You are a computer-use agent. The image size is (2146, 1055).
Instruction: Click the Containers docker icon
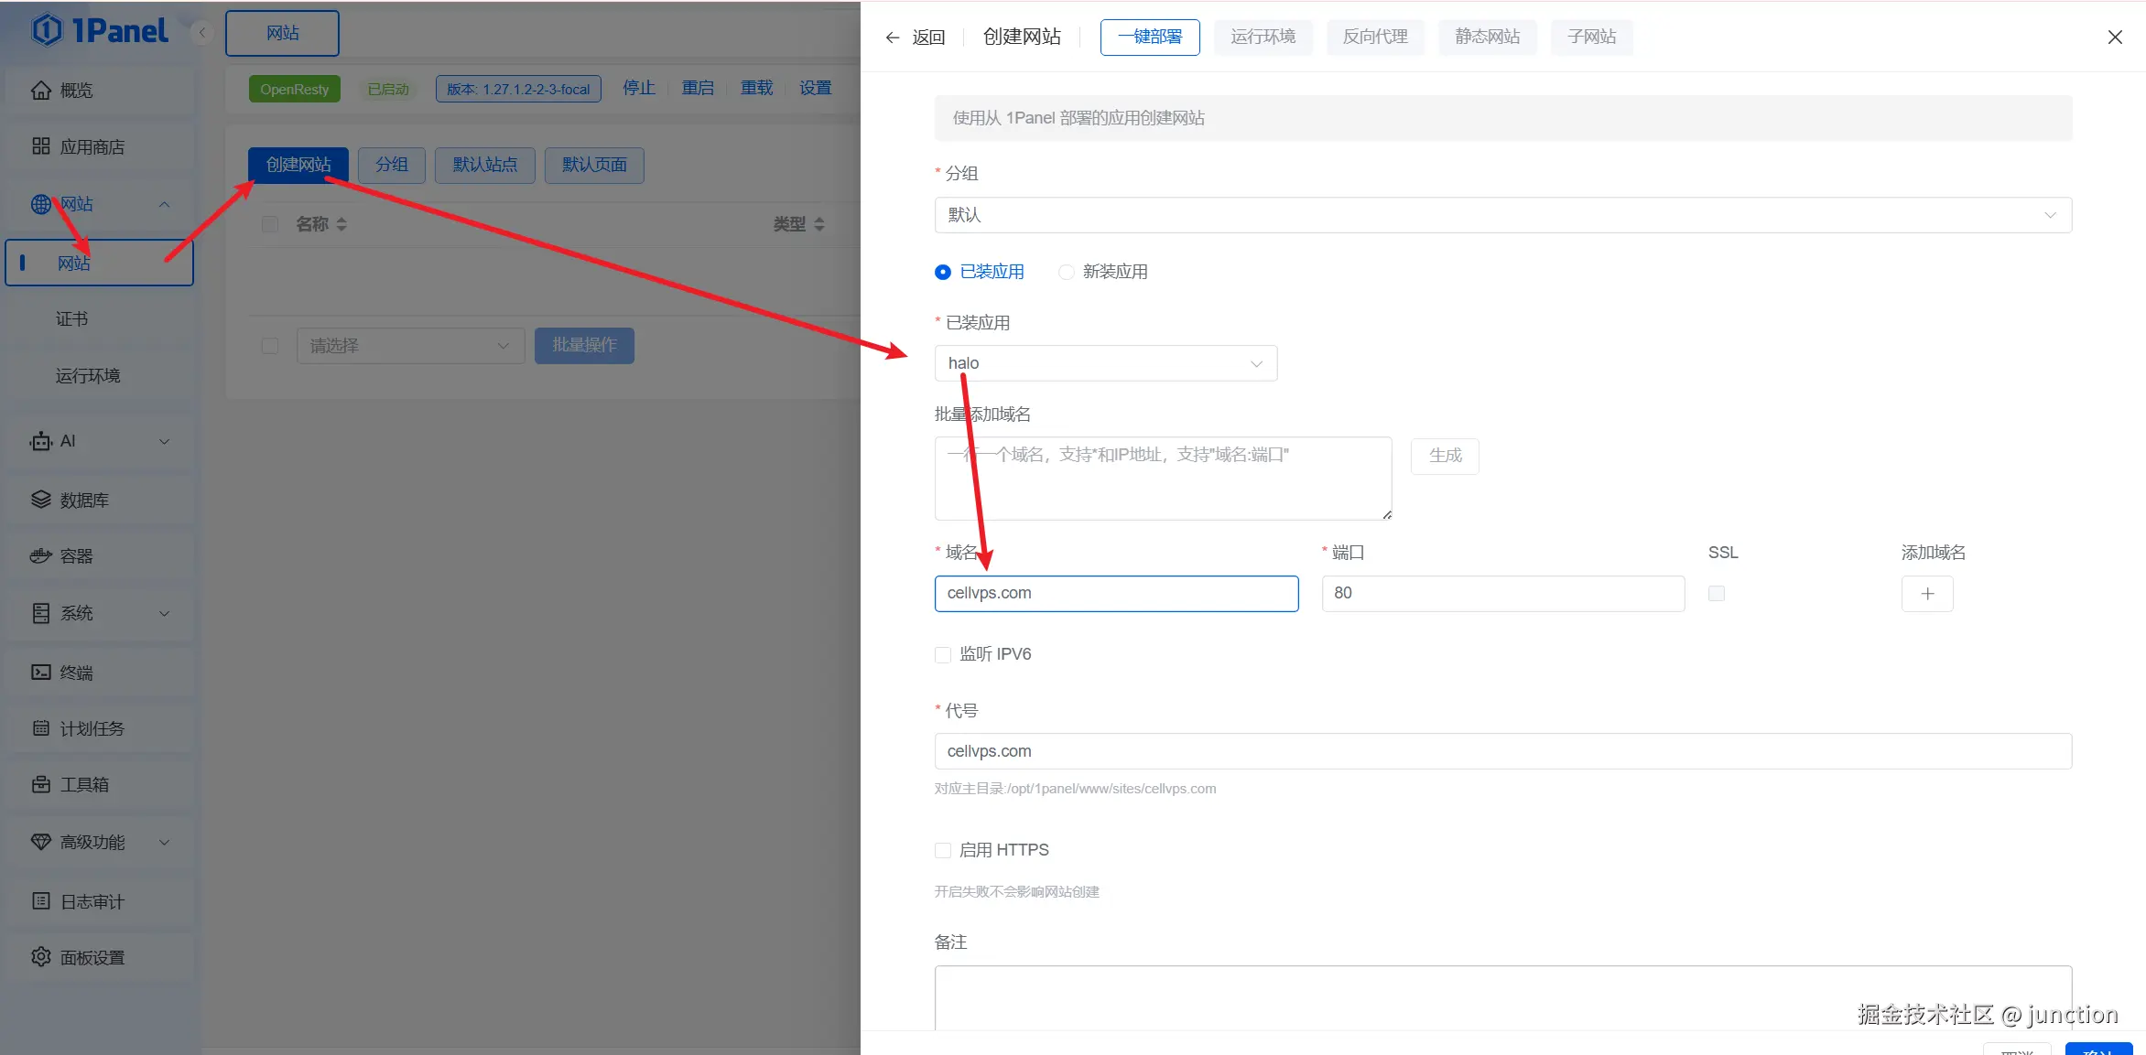pos(41,556)
